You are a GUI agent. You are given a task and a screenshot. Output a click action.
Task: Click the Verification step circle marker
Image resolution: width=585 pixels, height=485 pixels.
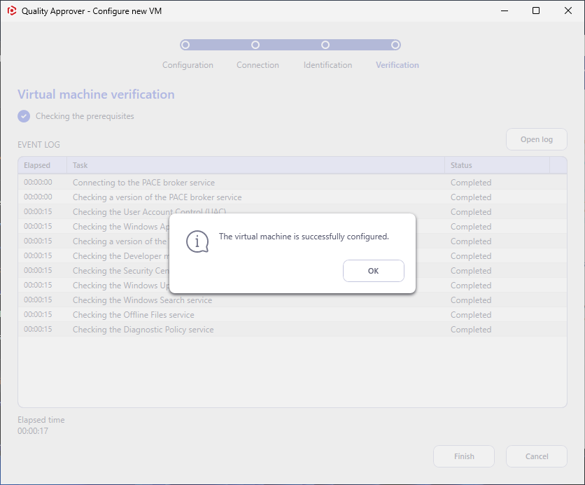395,45
